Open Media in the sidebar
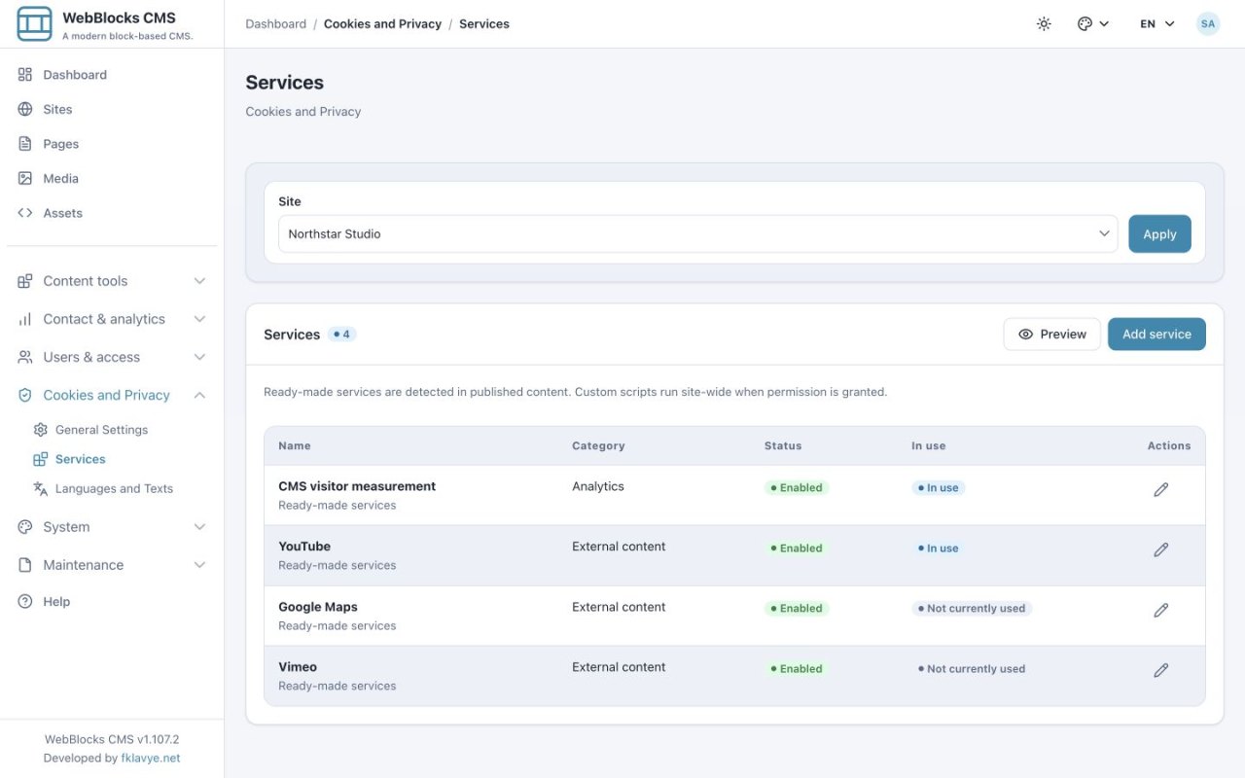This screenshot has height=778, width=1245. 112,178
